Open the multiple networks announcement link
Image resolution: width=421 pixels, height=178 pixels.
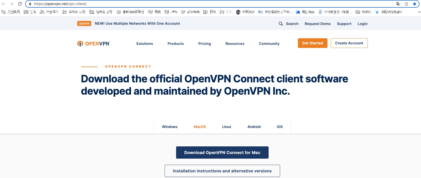[137, 23]
